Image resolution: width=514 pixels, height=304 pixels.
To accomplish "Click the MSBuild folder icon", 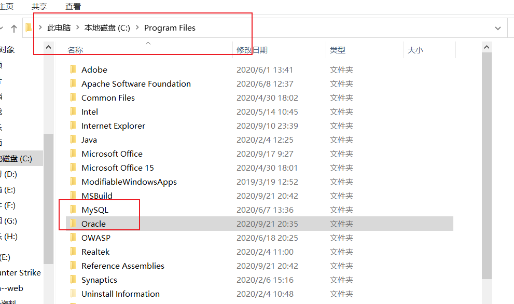I will click(73, 196).
